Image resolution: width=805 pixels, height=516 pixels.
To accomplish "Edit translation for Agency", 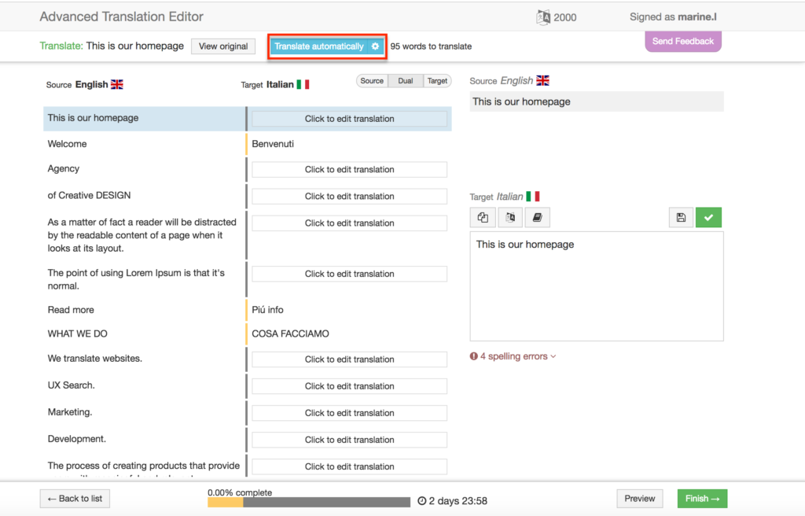I will click(349, 170).
